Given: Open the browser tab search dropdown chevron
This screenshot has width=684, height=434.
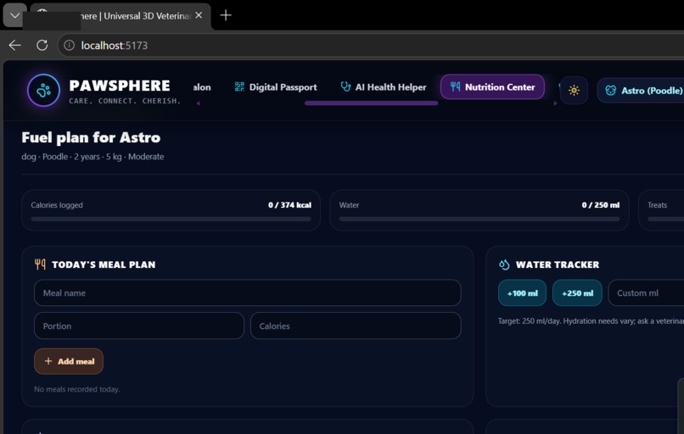Looking at the screenshot, I should coord(14,16).
